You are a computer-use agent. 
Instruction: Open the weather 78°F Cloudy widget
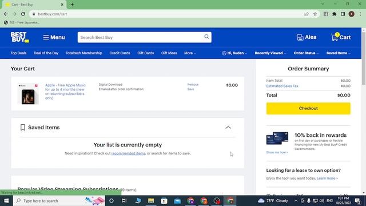pyautogui.click(x=273, y=201)
